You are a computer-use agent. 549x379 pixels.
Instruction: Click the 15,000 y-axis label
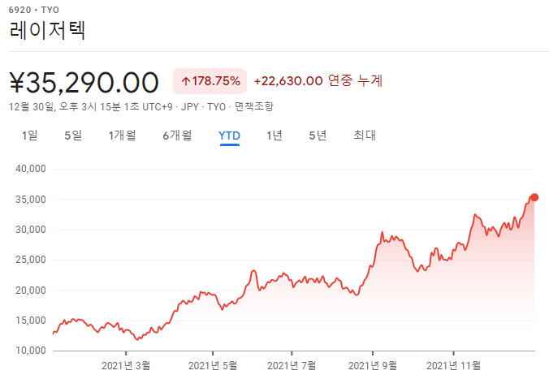[31, 321]
